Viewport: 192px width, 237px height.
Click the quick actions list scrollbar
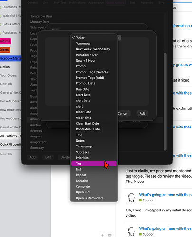[165, 101]
